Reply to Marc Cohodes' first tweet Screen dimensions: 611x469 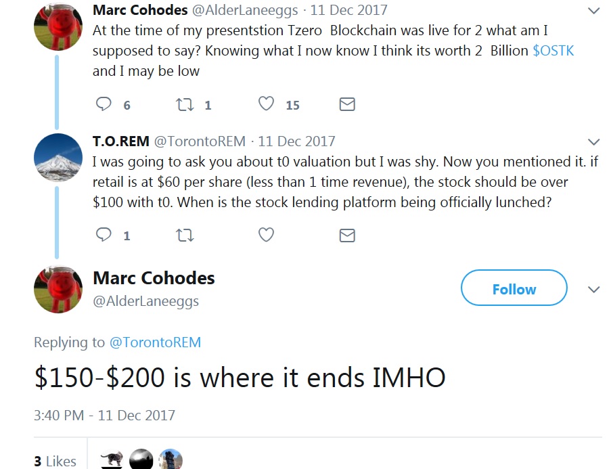(x=104, y=104)
